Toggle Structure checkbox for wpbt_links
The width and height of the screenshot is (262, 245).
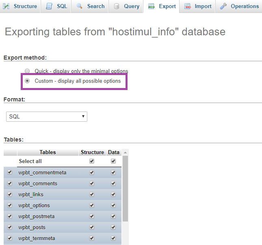pos(92,194)
